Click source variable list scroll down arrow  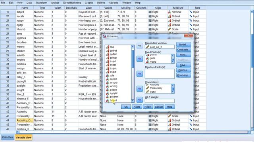[133, 101]
